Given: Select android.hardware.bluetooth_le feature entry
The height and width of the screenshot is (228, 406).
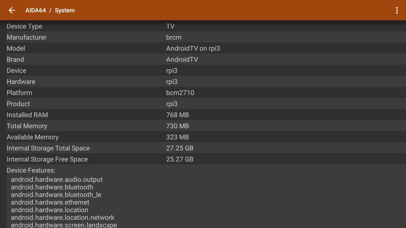Looking at the screenshot, I should click(x=56, y=195).
